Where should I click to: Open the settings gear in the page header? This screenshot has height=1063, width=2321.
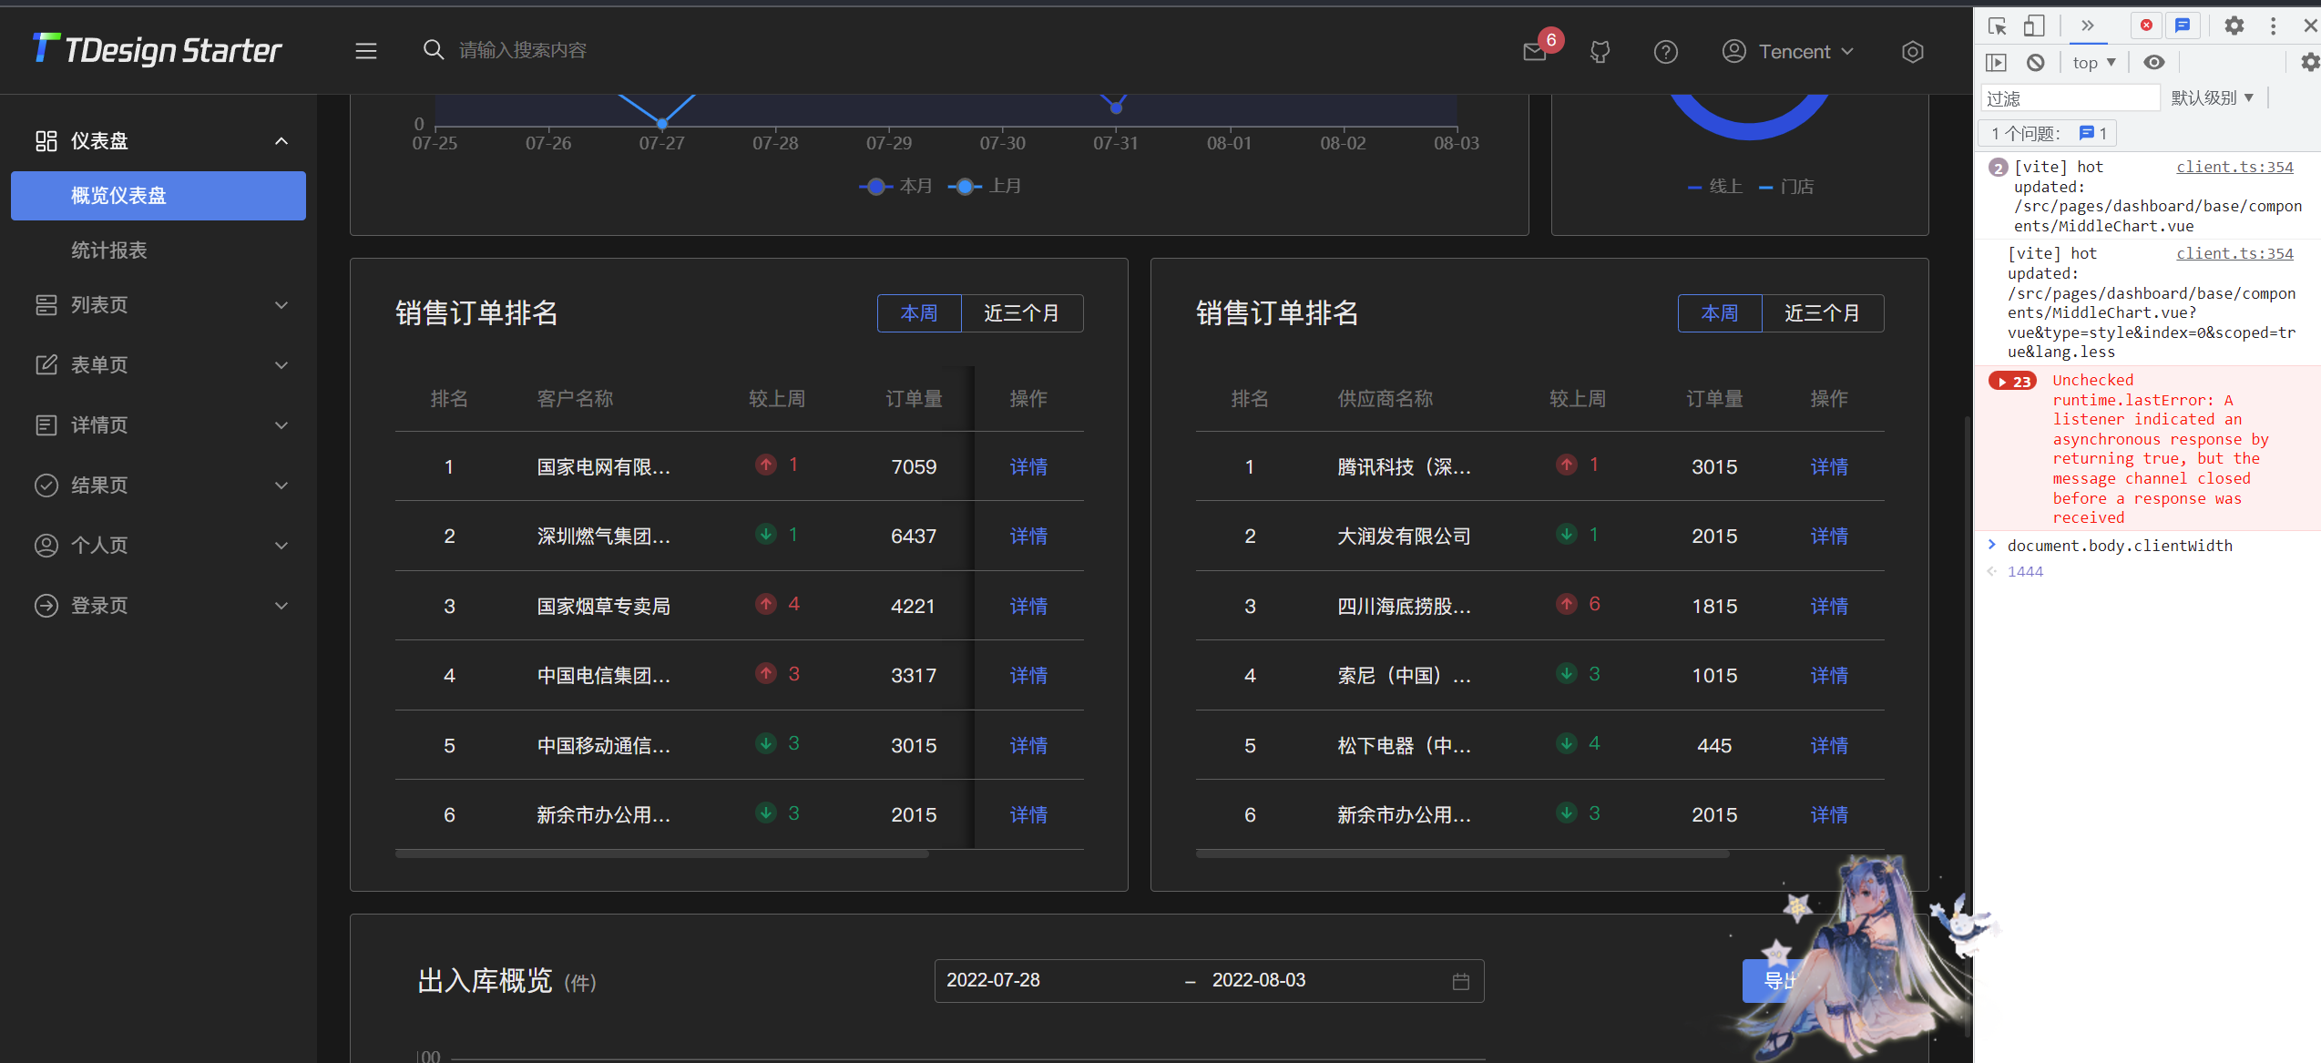[x=1913, y=51]
